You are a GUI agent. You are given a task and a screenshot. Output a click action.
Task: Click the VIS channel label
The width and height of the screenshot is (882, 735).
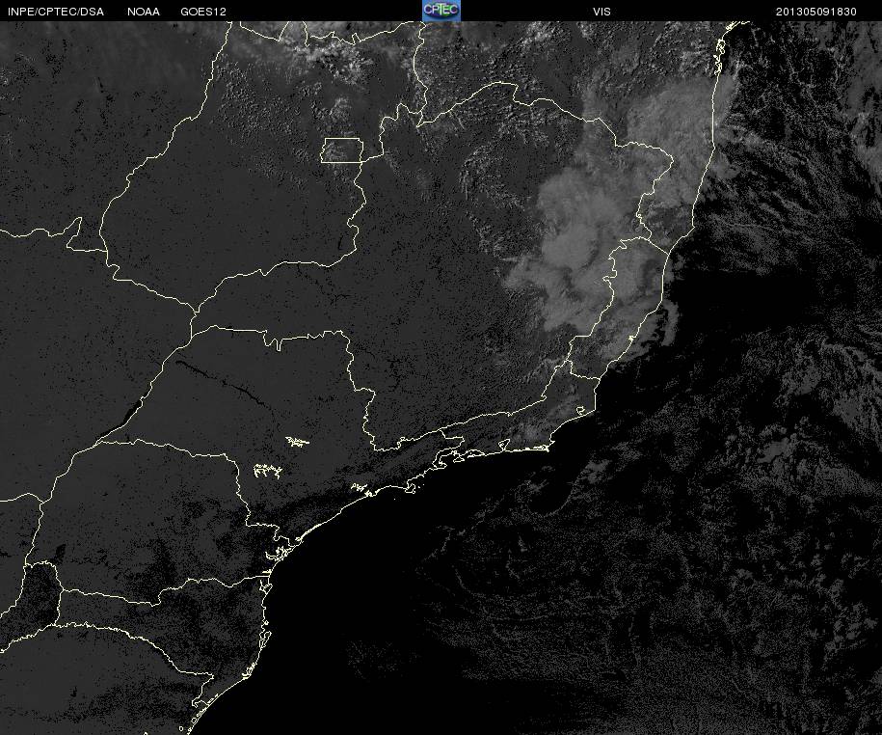601,12
